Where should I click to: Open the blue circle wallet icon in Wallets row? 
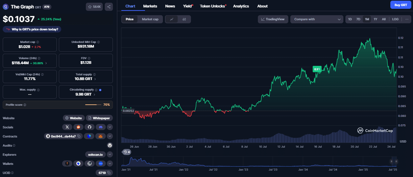(x=101, y=163)
